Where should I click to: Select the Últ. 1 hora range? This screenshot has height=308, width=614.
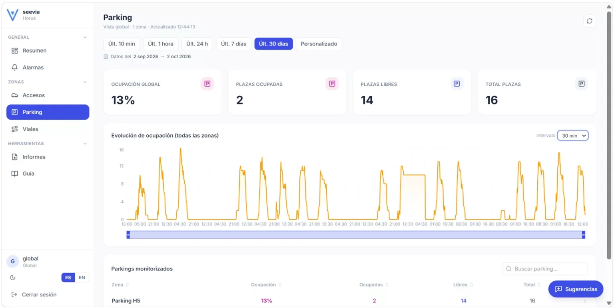coord(160,44)
